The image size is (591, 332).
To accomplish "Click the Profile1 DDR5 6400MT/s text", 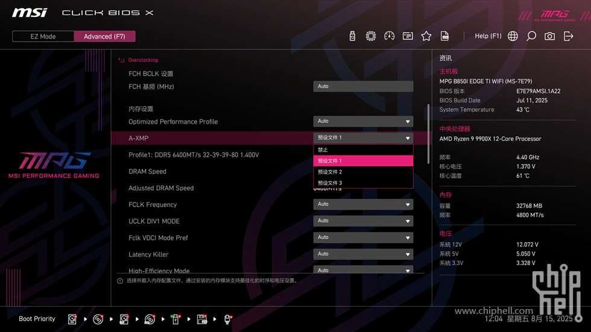I will coord(194,155).
